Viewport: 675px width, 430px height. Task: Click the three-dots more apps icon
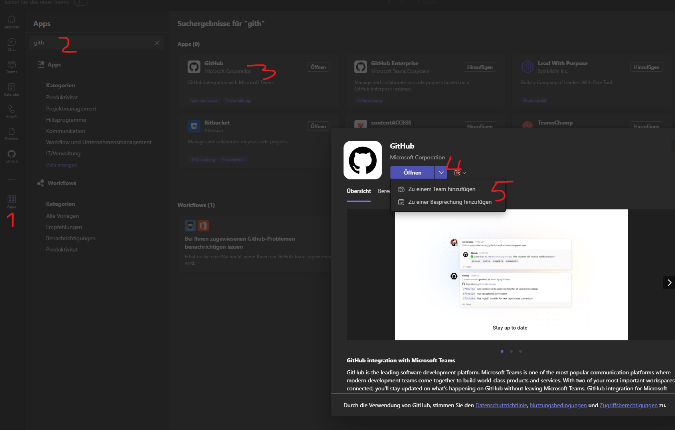[12, 179]
